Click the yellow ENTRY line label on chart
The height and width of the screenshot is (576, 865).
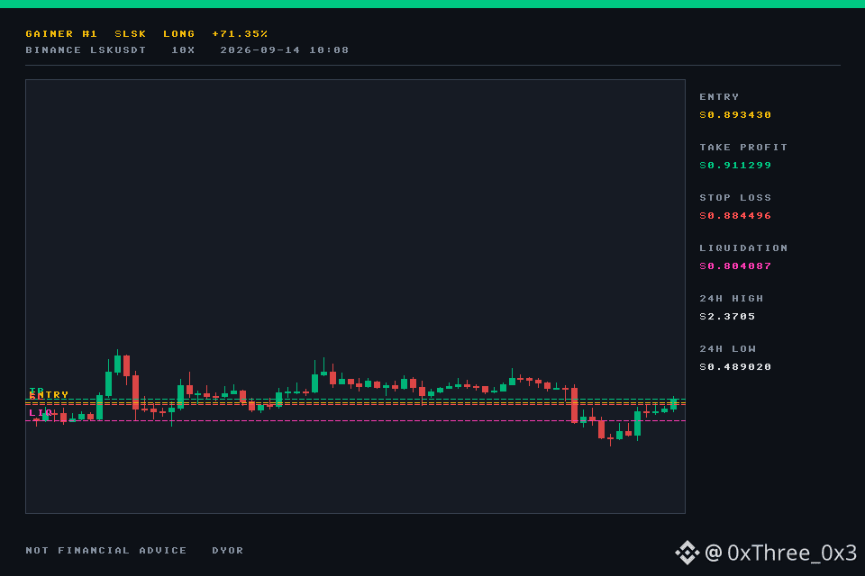point(49,395)
